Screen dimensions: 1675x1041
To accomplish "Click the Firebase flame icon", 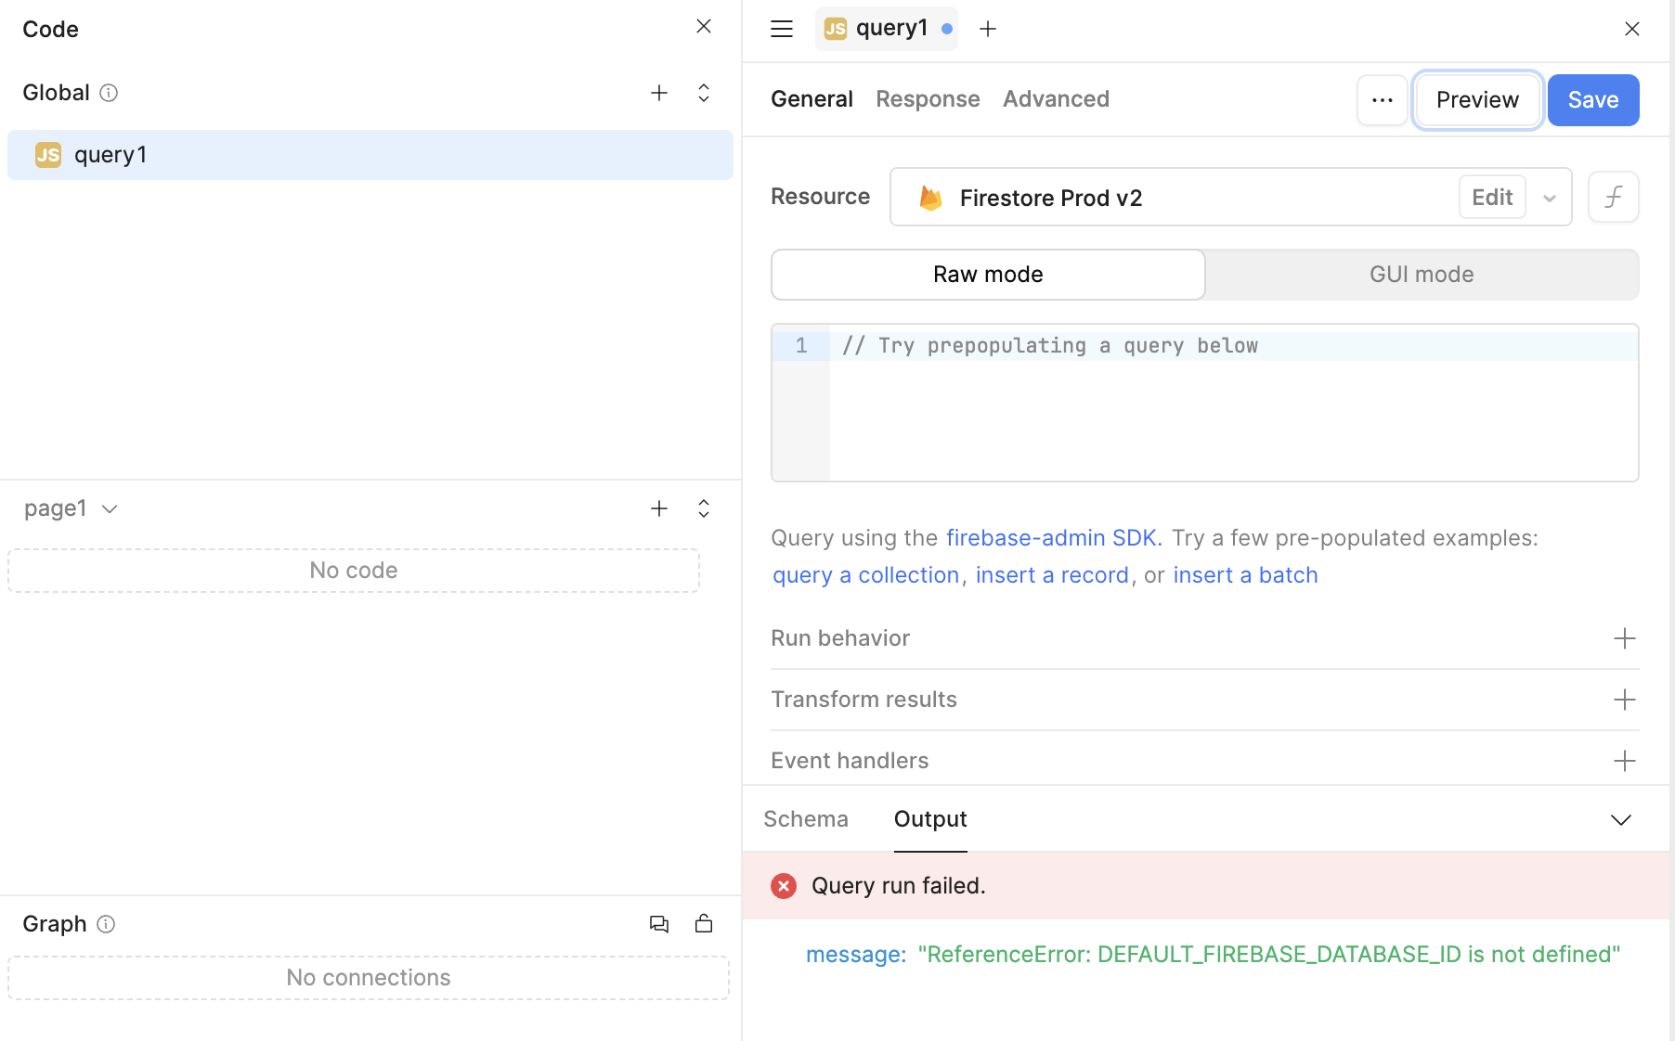I will pyautogui.click(x=930, y=198).
